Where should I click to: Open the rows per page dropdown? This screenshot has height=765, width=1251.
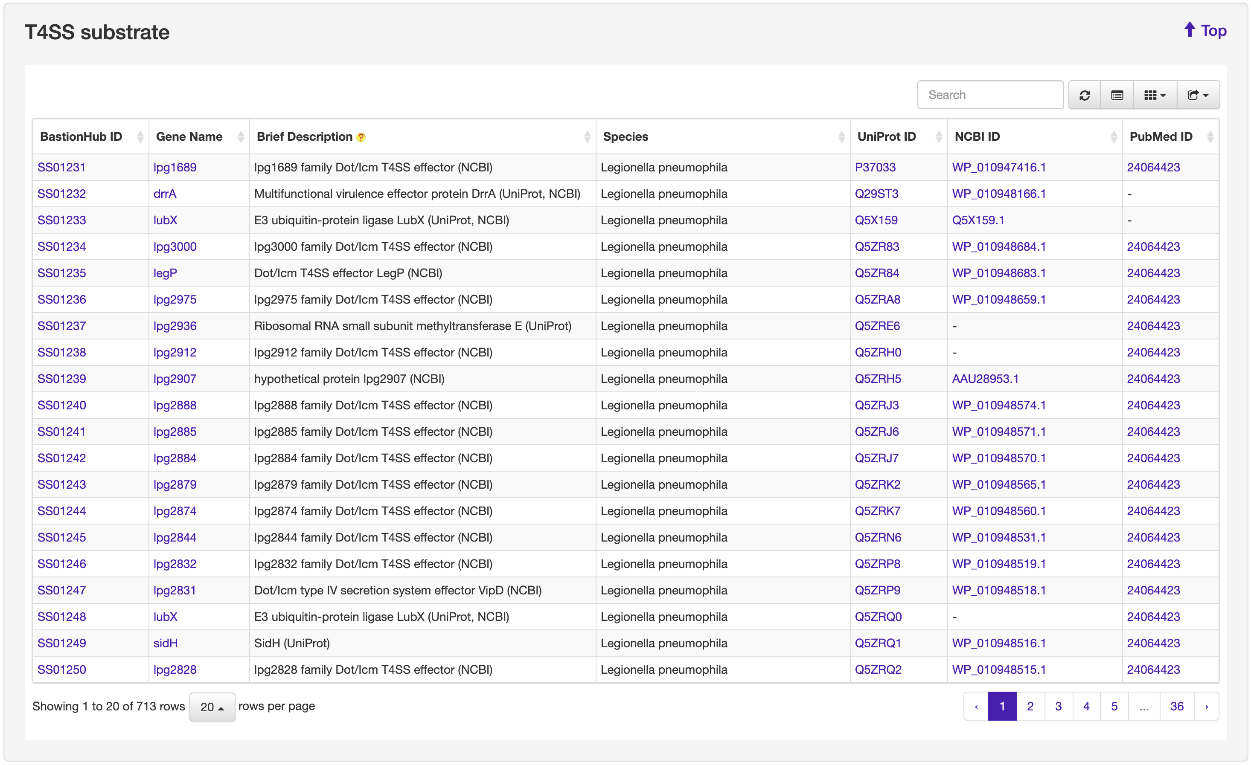coord(212,707)
